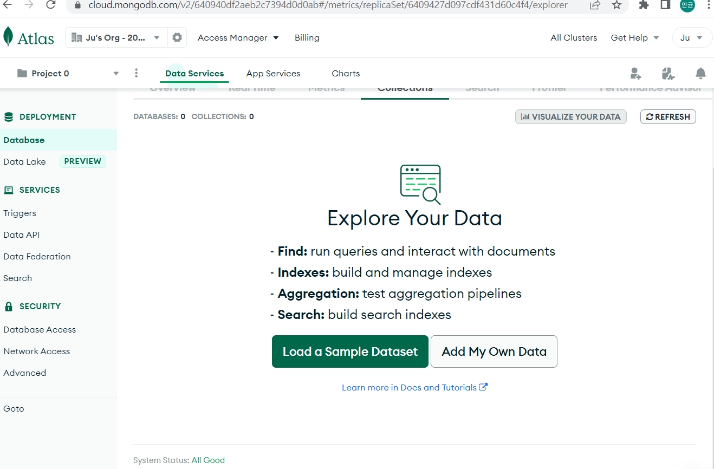Click the SECURITY section header
This screenshot has width=714, height=469.
coord(33,307)
